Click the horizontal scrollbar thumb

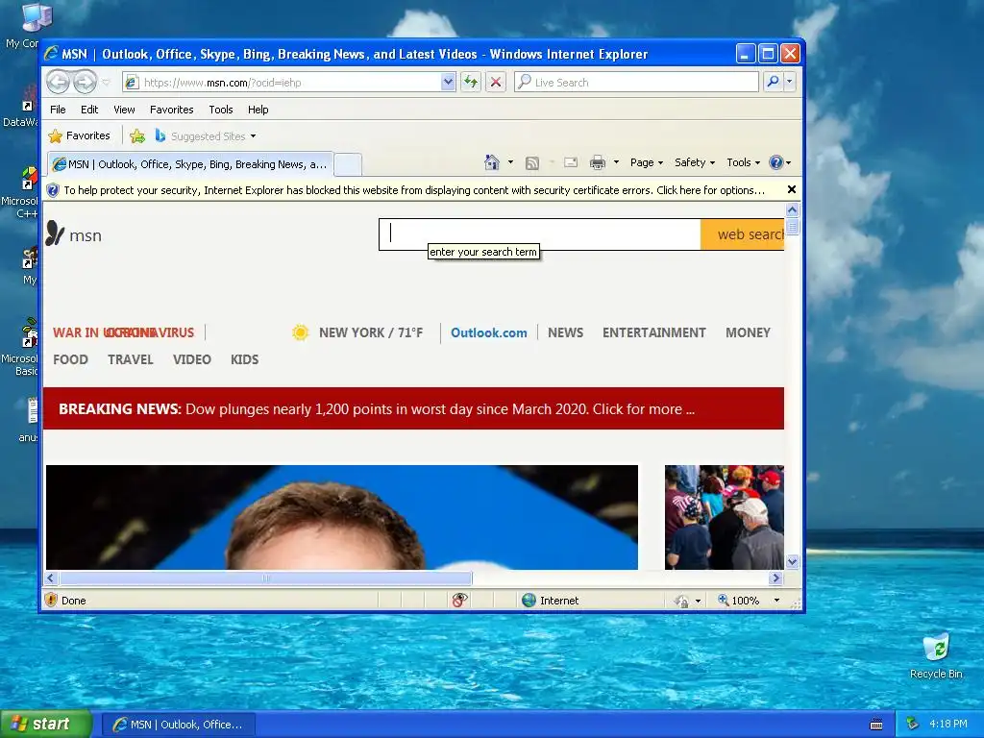265,578
